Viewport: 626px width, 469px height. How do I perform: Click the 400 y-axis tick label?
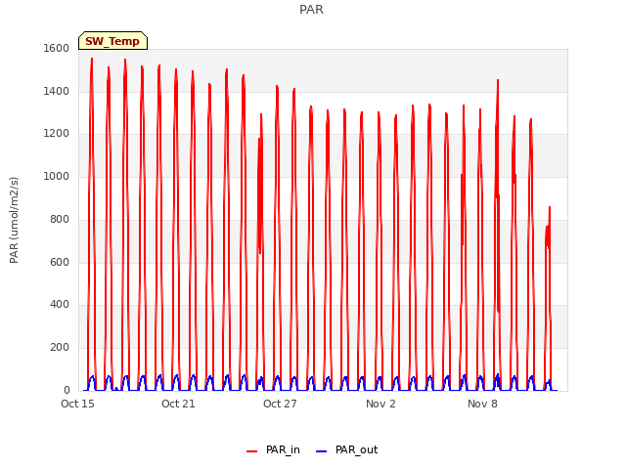pos(60,304)
